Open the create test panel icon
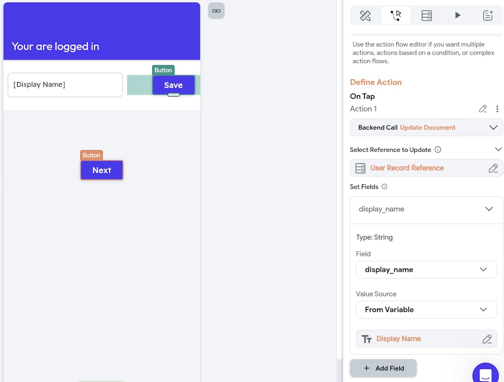Image resolution: width=504 pixels, height=382 pixels. [487, 15]
